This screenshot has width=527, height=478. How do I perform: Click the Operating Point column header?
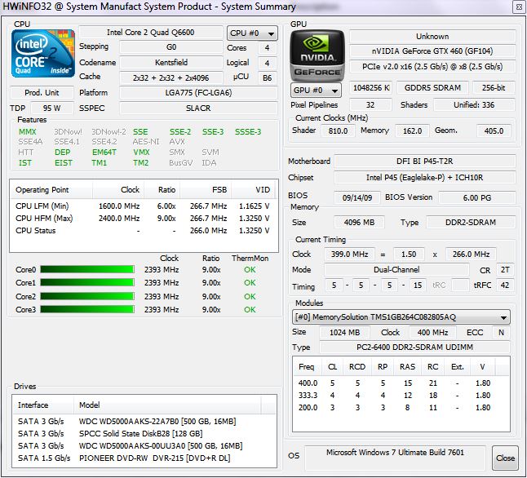(51, 189)
